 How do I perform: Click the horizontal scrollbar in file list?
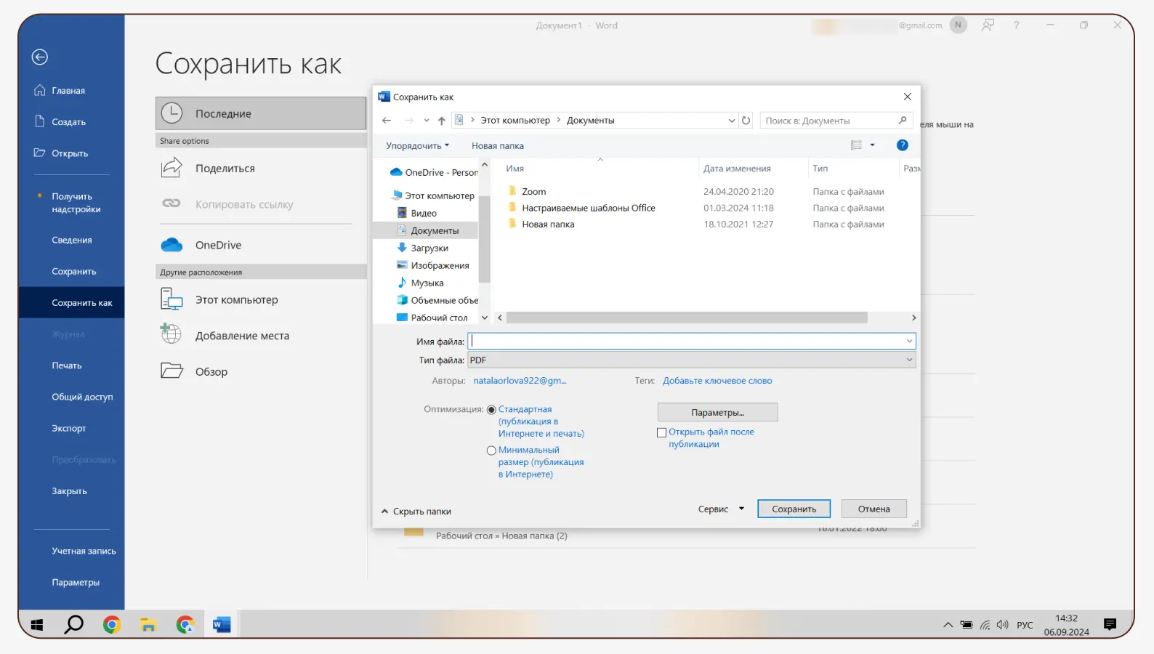click(687, 318)
